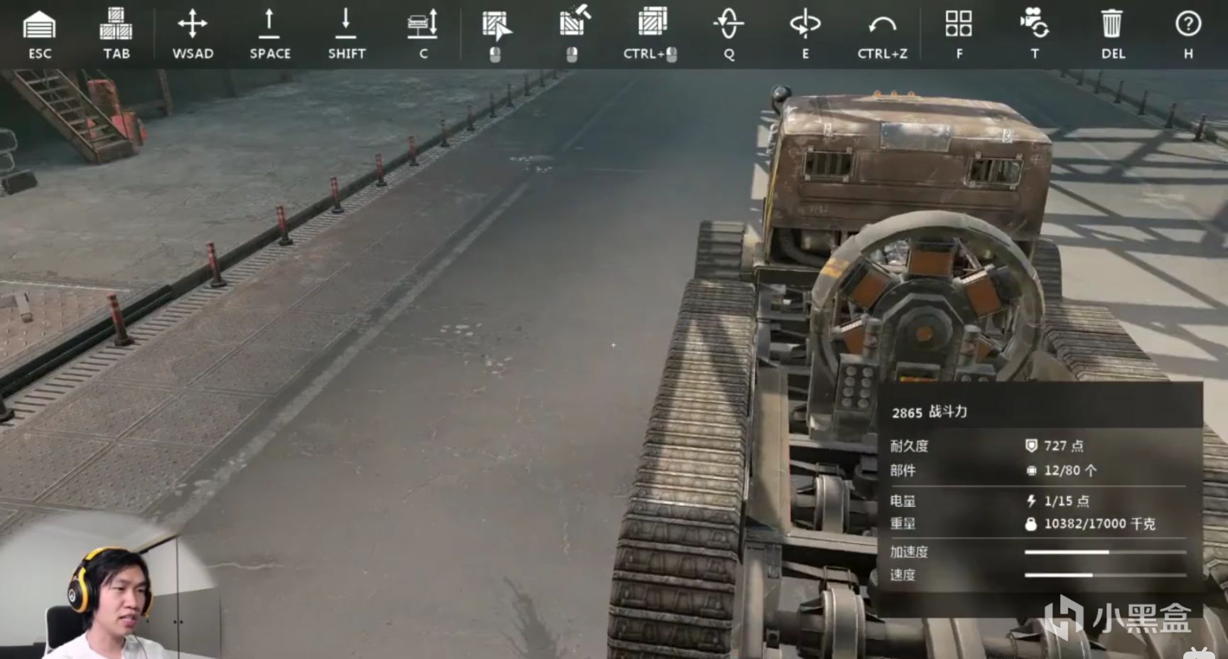Click the parts count chip icon
The width and height of the screenshot is (1228, 659).
(x=1031, y=471)
